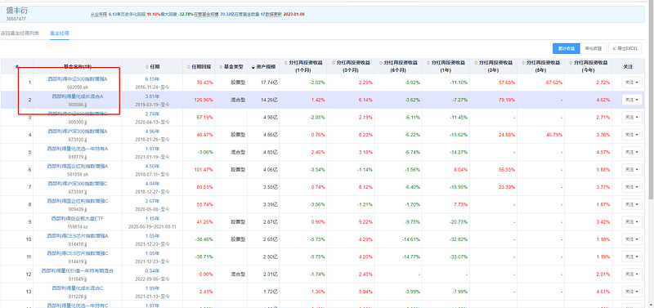This screenshot has width=654, height=308.
Task: Open fund link 西部利得创业板大盘ETF
Action: point(78,218)
